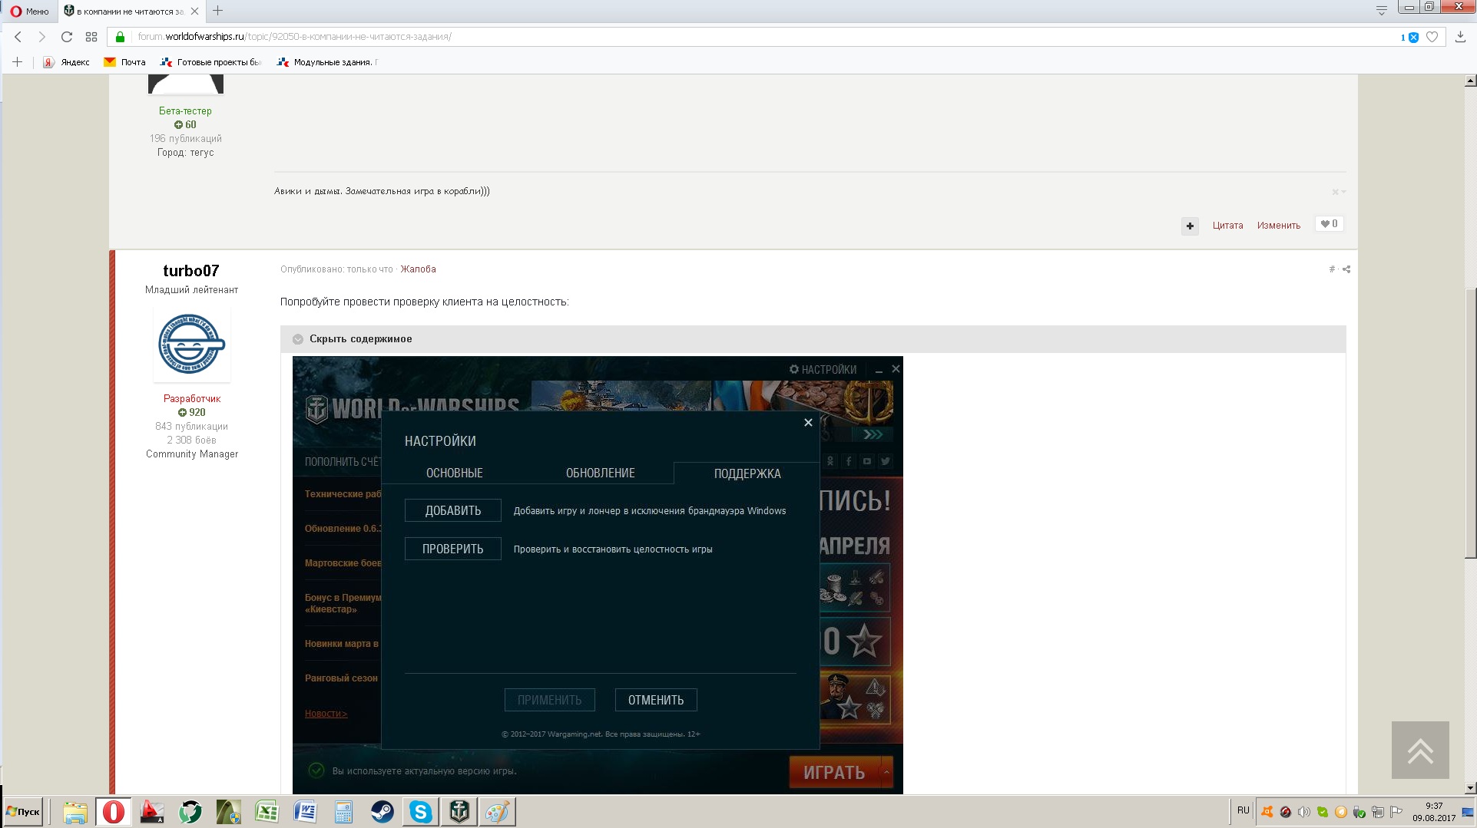Image resolution: width=1477 pixels, height=828 pixels.
Task: Switch to Opera in the taskbar
Action: pyautogui.click(x=114, y=812)
